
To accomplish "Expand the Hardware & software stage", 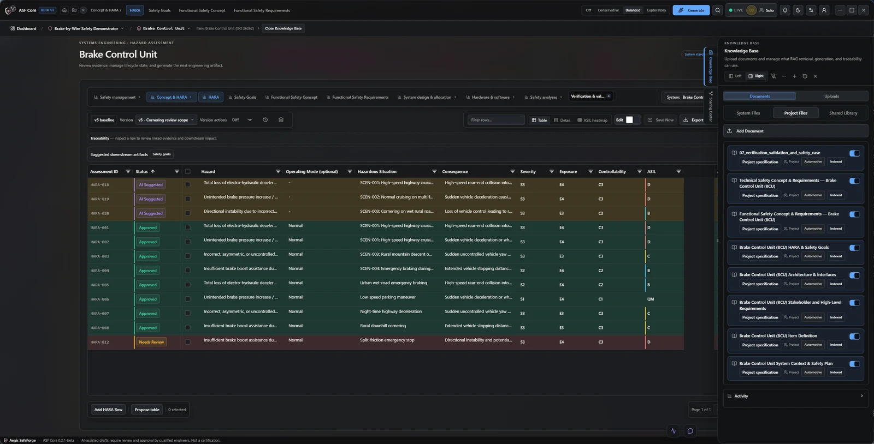I will coord(490,97).
